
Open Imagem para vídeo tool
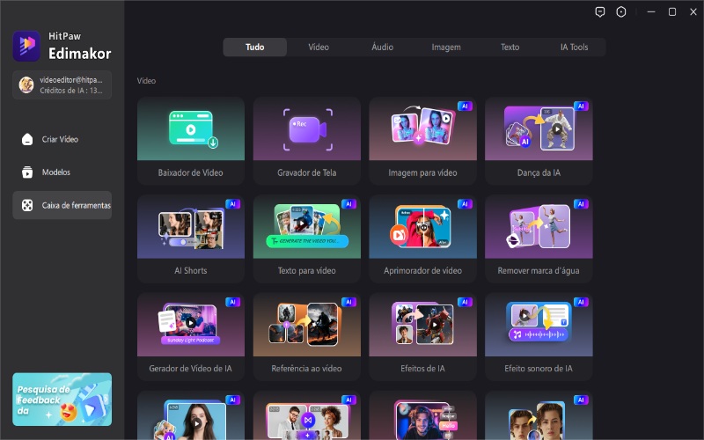422,139
